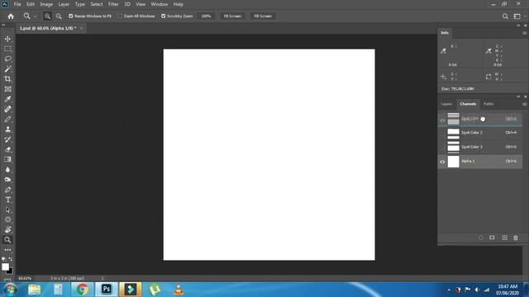
Task: Click the Fill Screen button
Action: 263,16
